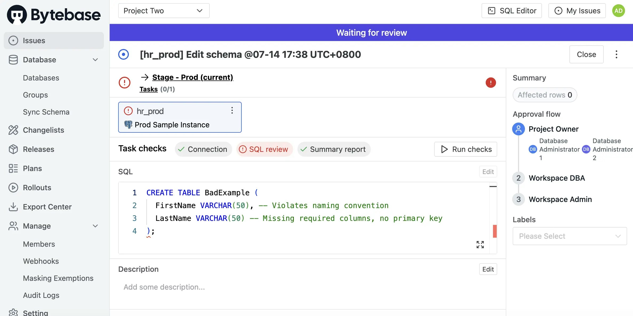Open the Audit Logs page
Viewport: 633px width, 316px height.
coord(41,295)
